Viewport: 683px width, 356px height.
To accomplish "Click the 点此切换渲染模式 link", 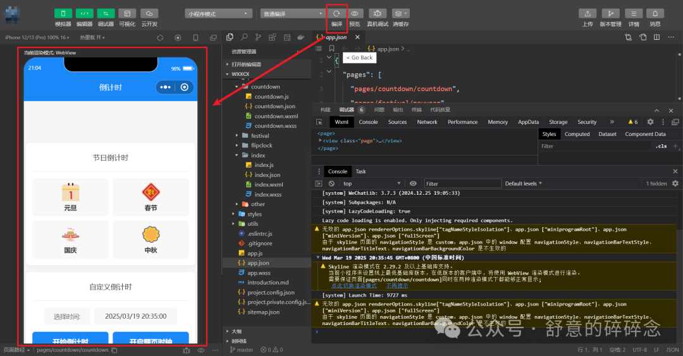I will pos(354,286).
